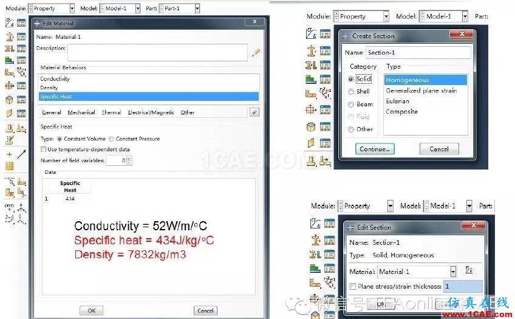Image resolution: width=515 pixels, height=319 pixels.
Task: Open Module dropdown above Edit Material dialog
Action: click(x=72, y=9)
